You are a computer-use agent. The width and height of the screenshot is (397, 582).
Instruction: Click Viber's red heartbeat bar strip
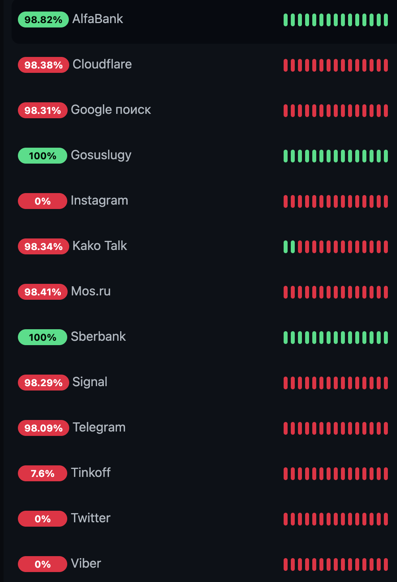point(336,564)
